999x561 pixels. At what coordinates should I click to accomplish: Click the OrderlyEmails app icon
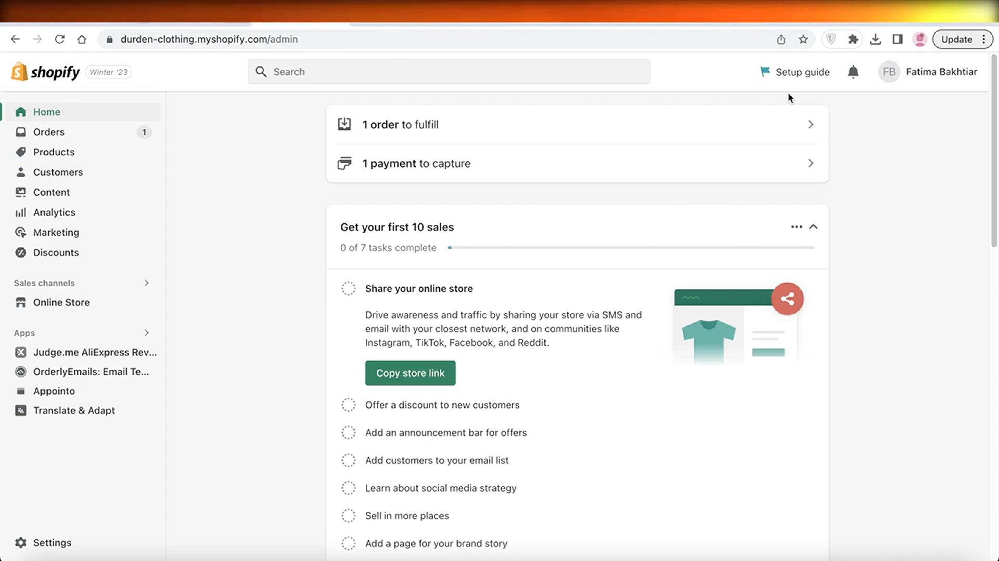coord(21,371)
